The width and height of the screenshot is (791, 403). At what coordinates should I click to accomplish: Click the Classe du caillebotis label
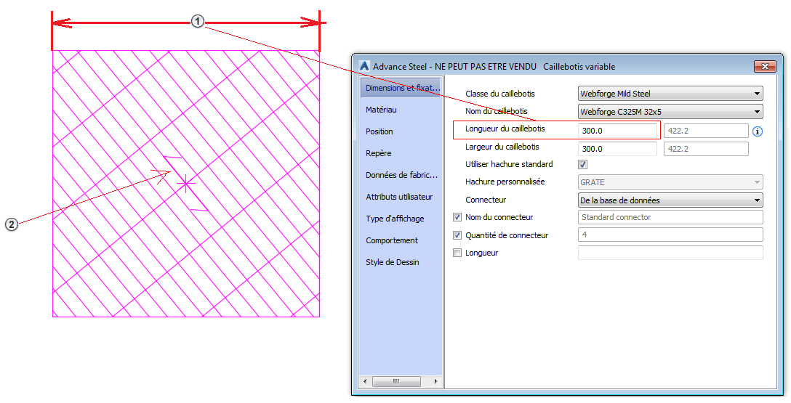500,94
